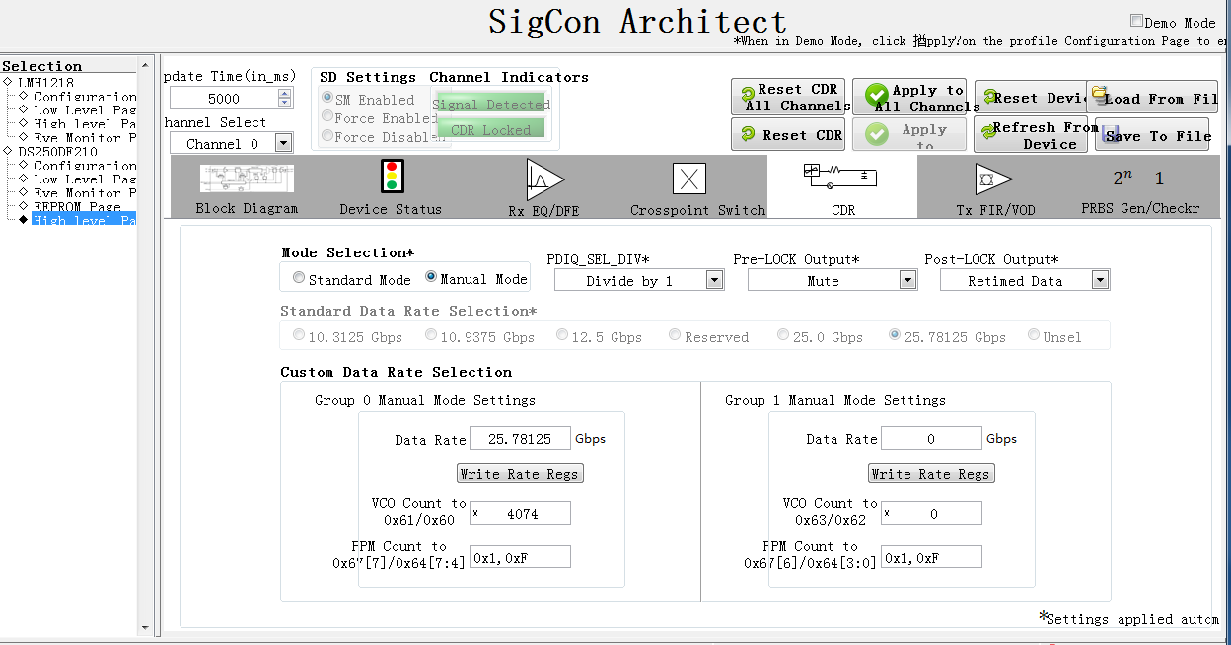This screenshot has width=1231, height=645.
Task: Click the Reset Device button
Action: point(1030,98)
